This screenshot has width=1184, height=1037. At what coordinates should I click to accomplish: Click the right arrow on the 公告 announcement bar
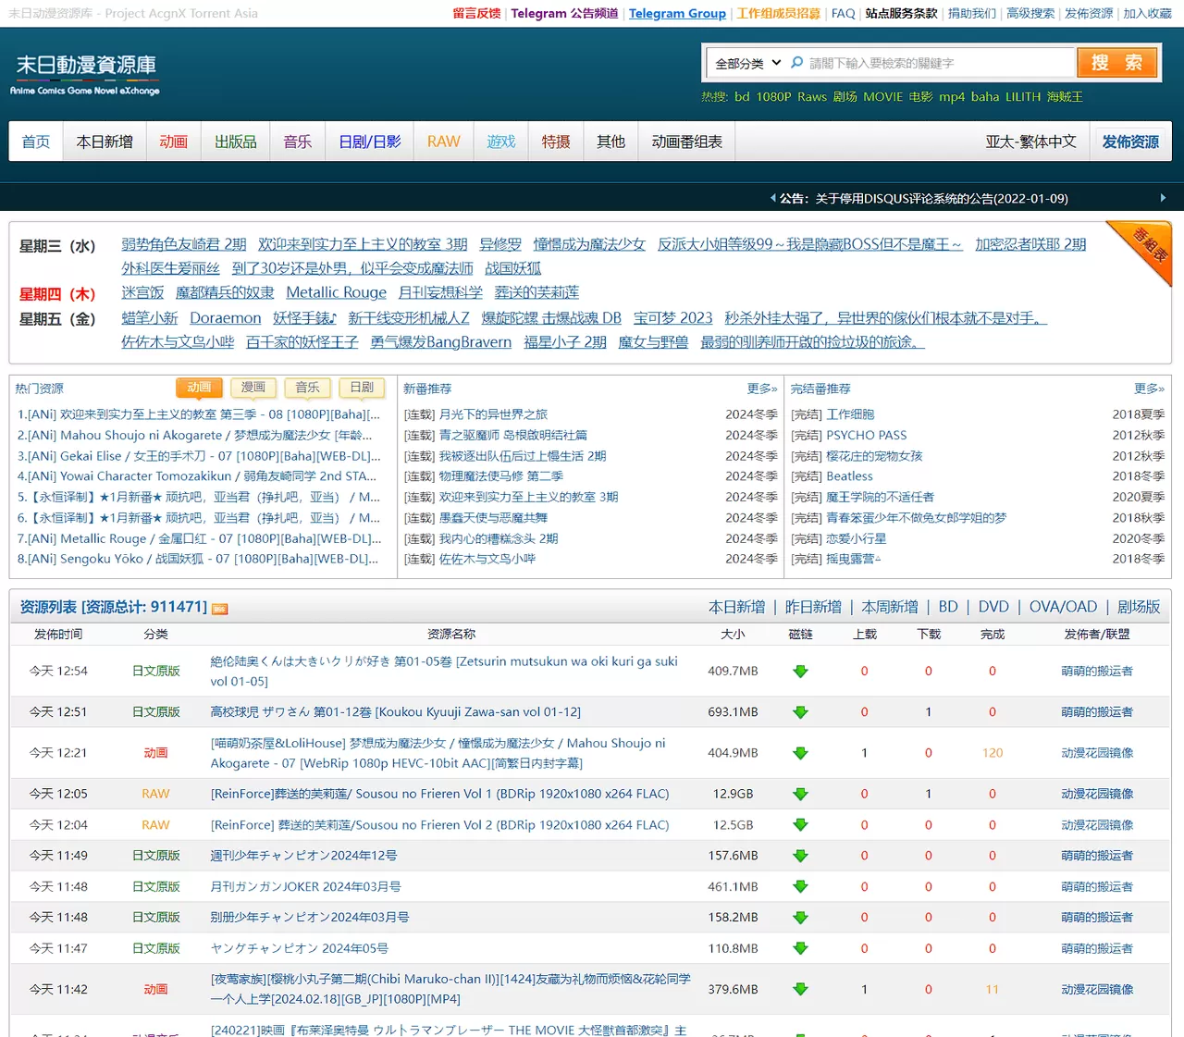(1164, 198)
